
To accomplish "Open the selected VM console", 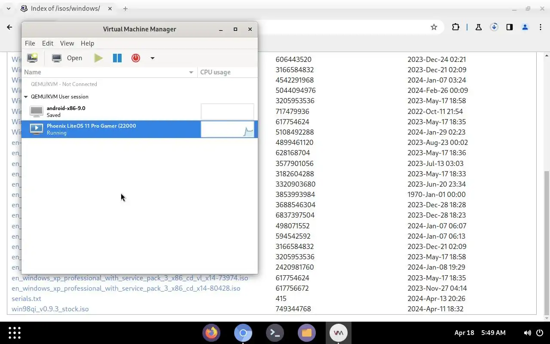I will pos(67,58).
